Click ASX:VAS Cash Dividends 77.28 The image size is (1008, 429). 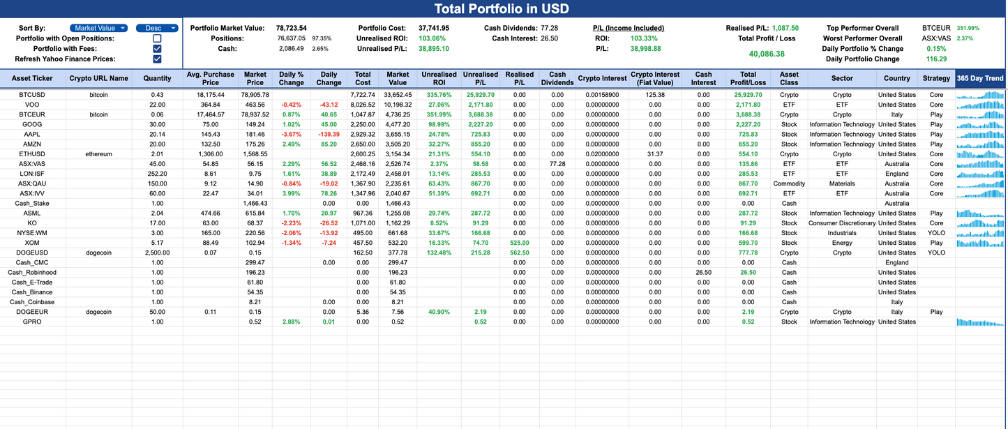pos(557,164)
